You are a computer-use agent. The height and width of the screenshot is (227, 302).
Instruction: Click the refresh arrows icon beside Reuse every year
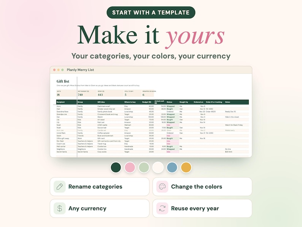pyautogui.click(x=162, y=208)
